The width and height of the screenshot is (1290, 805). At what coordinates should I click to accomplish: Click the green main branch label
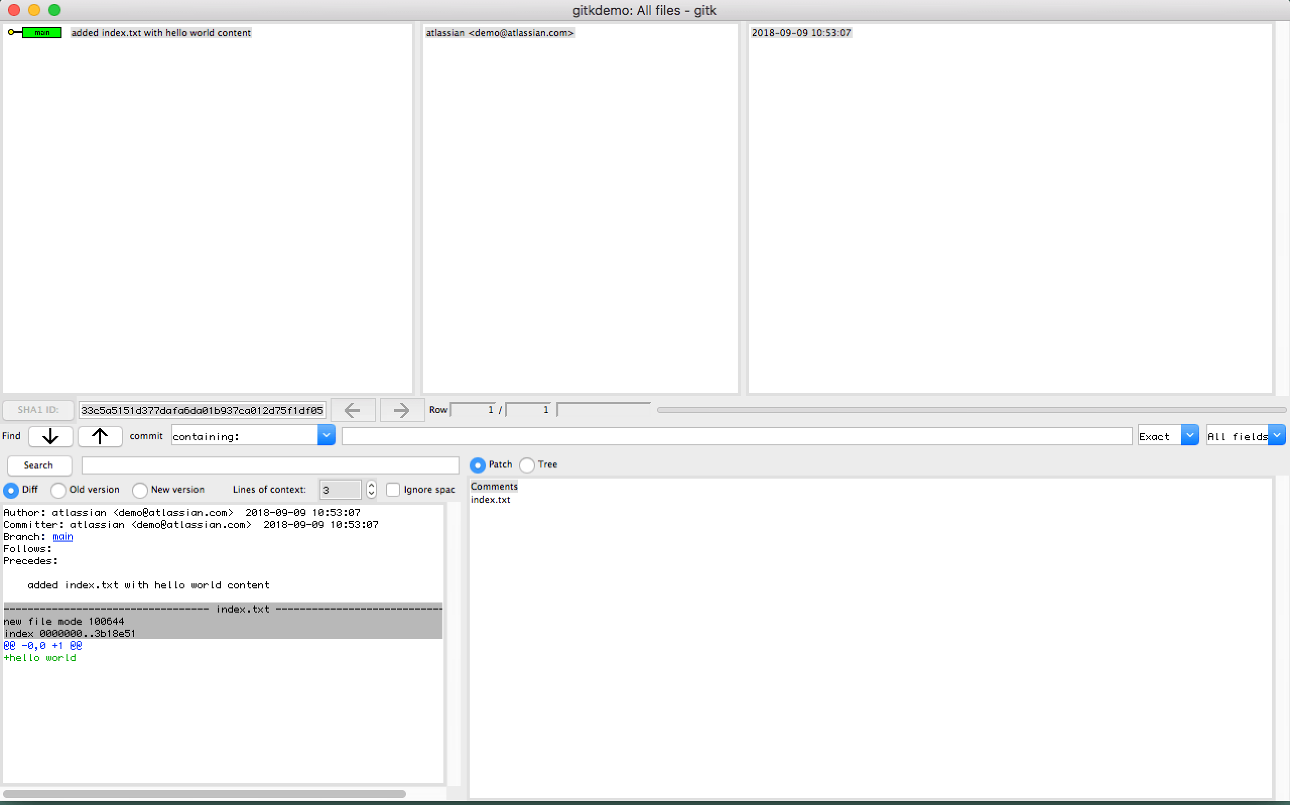42,33
